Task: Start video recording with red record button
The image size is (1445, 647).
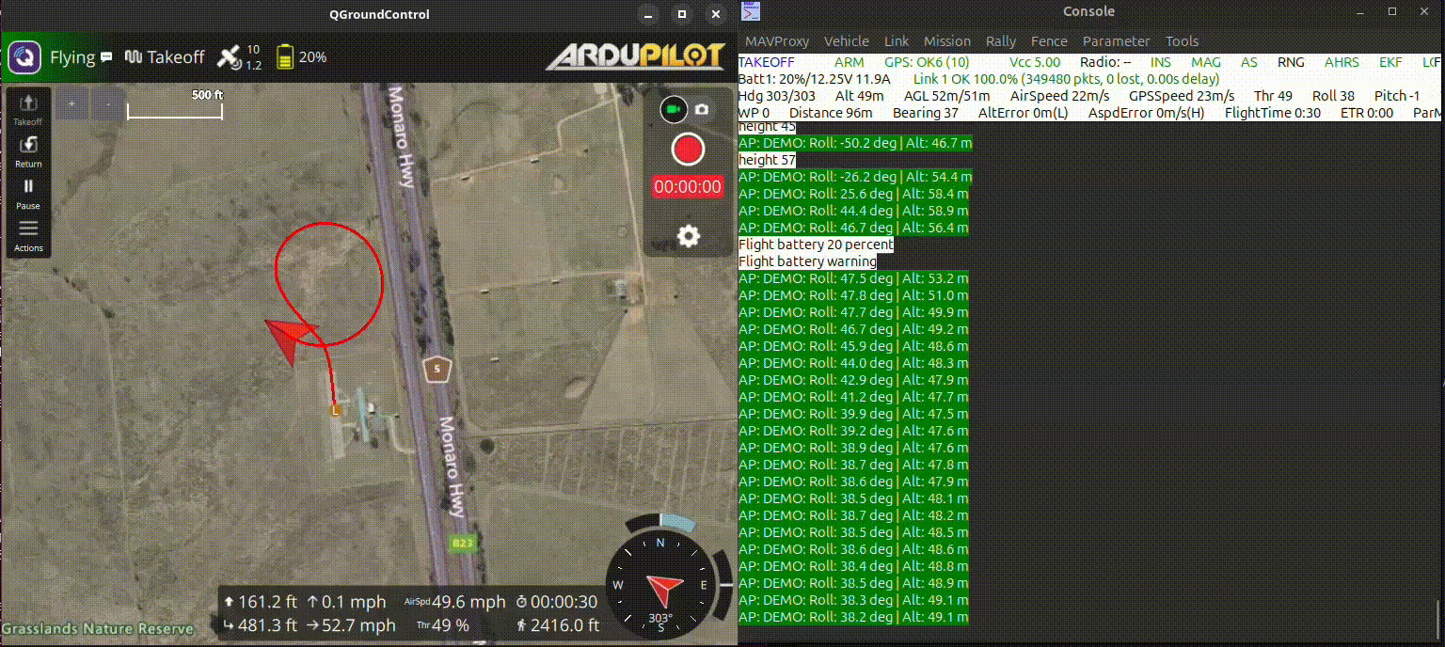Action: point(687,149)
